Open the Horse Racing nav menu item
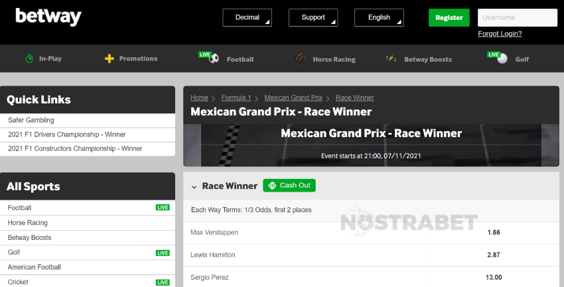564x287 pixels. click(x=324, y=59)
